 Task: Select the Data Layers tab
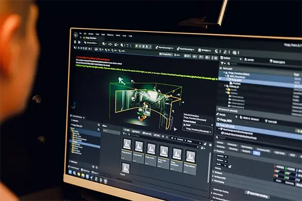coord(278,61)
